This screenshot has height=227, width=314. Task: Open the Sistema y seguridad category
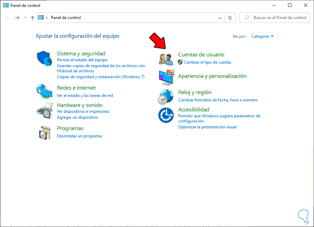tap(81, 53)
